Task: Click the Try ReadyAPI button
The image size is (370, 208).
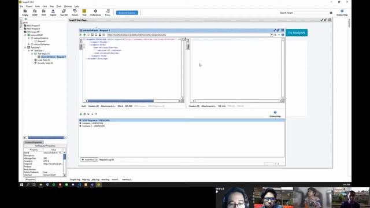Action: [x=297, y=33]
